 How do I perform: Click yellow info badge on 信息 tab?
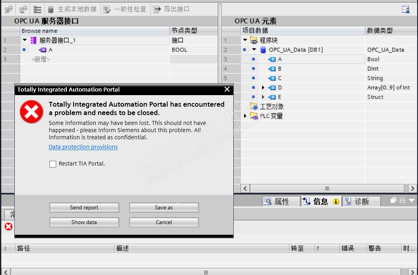tap(336, 202)
